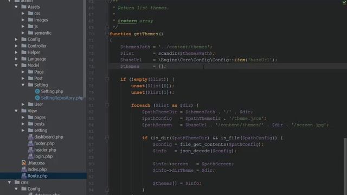Click the Config folder icon under Assets
Screen dimensions: 347x195
click(x=24, y=40)
